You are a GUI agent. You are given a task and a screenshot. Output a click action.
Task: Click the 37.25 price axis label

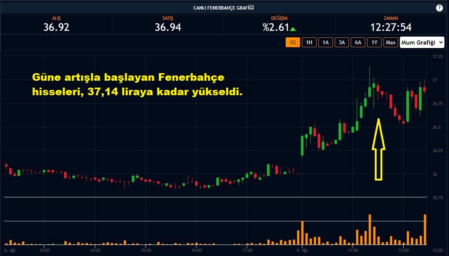click(x=438, y=56)
